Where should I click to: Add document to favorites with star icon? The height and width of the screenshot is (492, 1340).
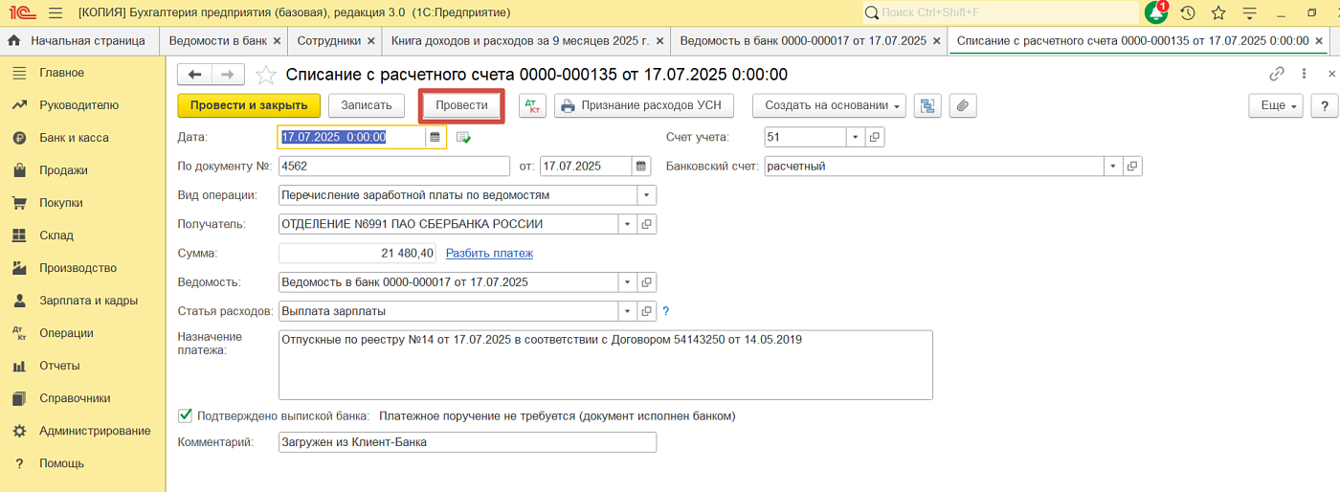[x=266, y=75]
